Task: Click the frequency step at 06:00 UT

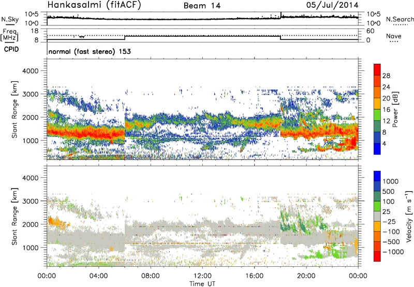Action: 125,37
